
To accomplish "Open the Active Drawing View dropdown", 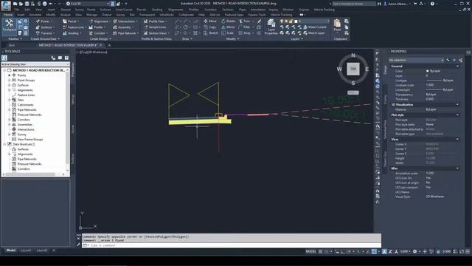I will click(x=35, y=64).
